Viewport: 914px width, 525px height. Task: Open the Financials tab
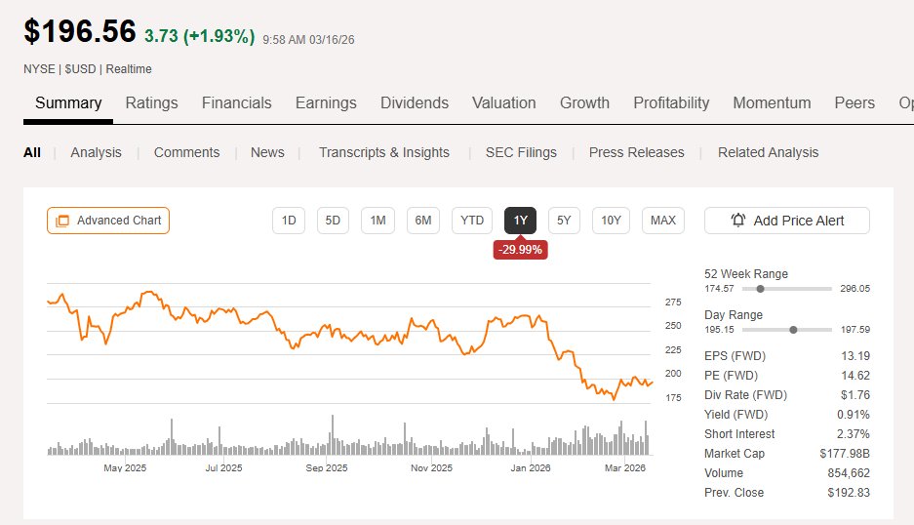[237, 103]
